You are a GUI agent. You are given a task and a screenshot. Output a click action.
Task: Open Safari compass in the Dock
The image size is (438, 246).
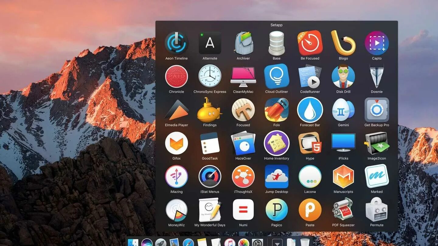coord(188,243)
